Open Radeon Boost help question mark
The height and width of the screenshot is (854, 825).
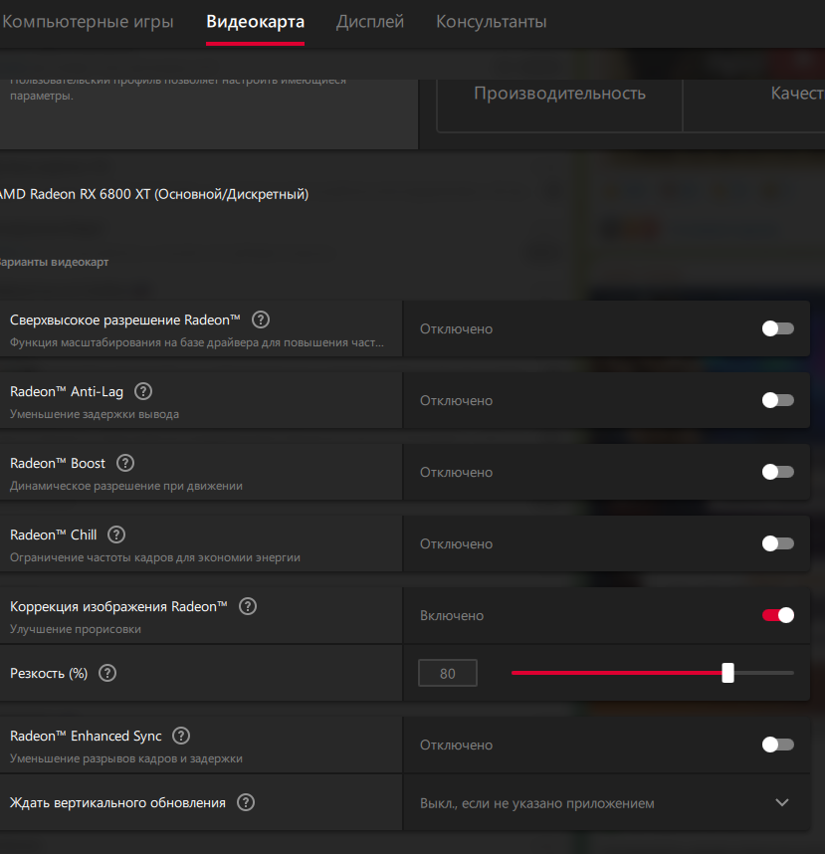pos(125,463)
